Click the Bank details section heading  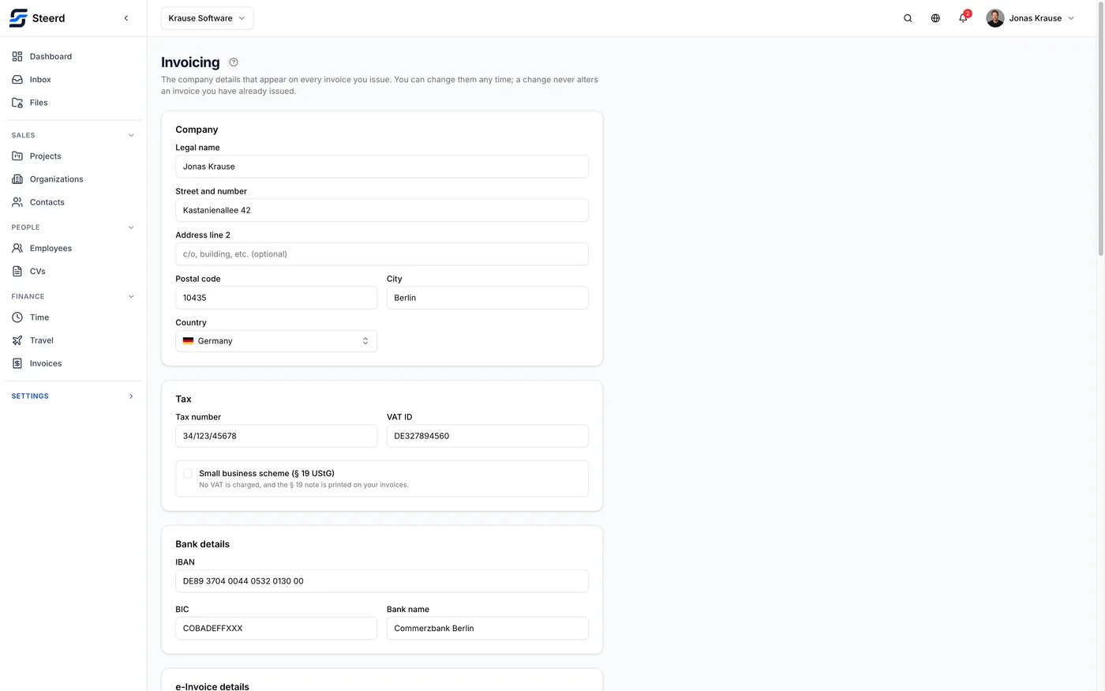point(203,544)
